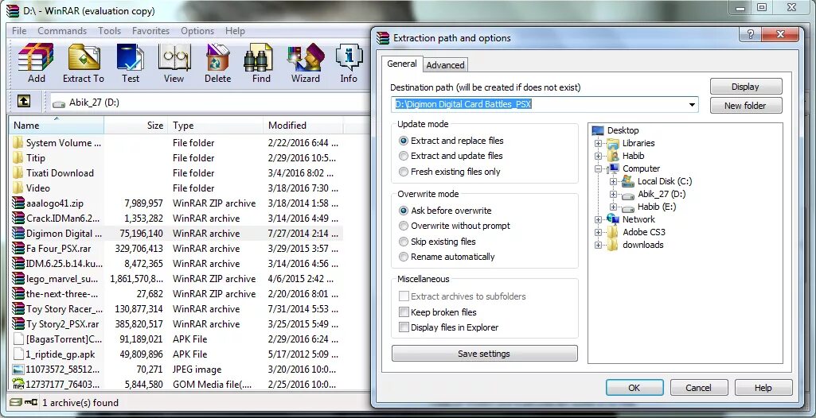Select the 11073572 JPEG image icon
816x418 pixels.
[x=18, y=370]
